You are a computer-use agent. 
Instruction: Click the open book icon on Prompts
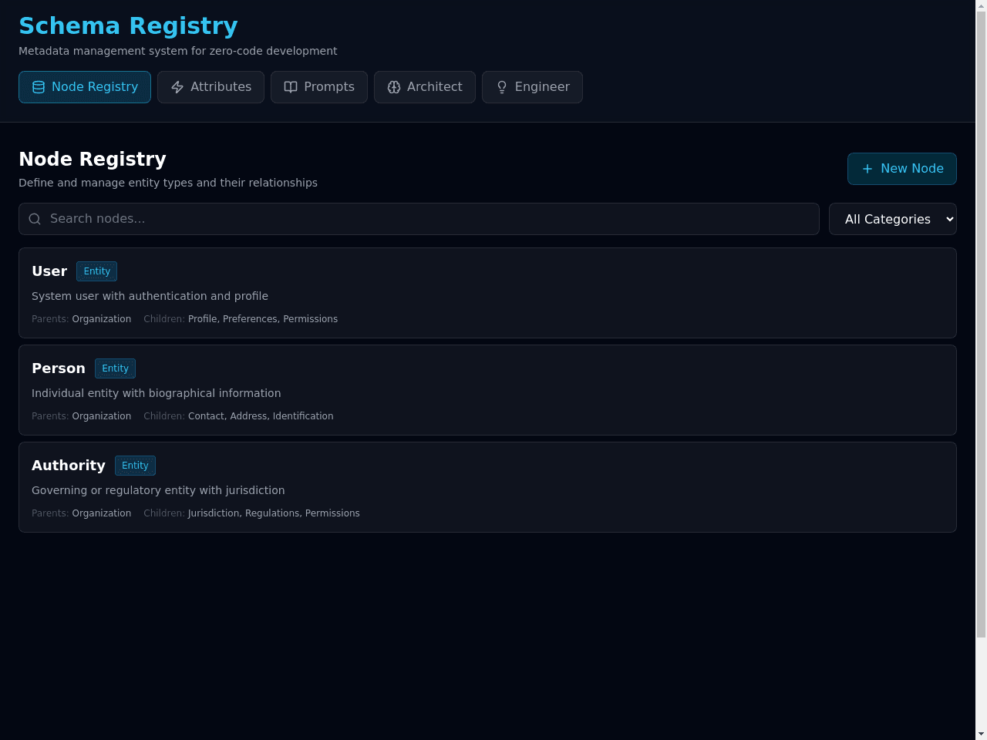tap(291, 87)
